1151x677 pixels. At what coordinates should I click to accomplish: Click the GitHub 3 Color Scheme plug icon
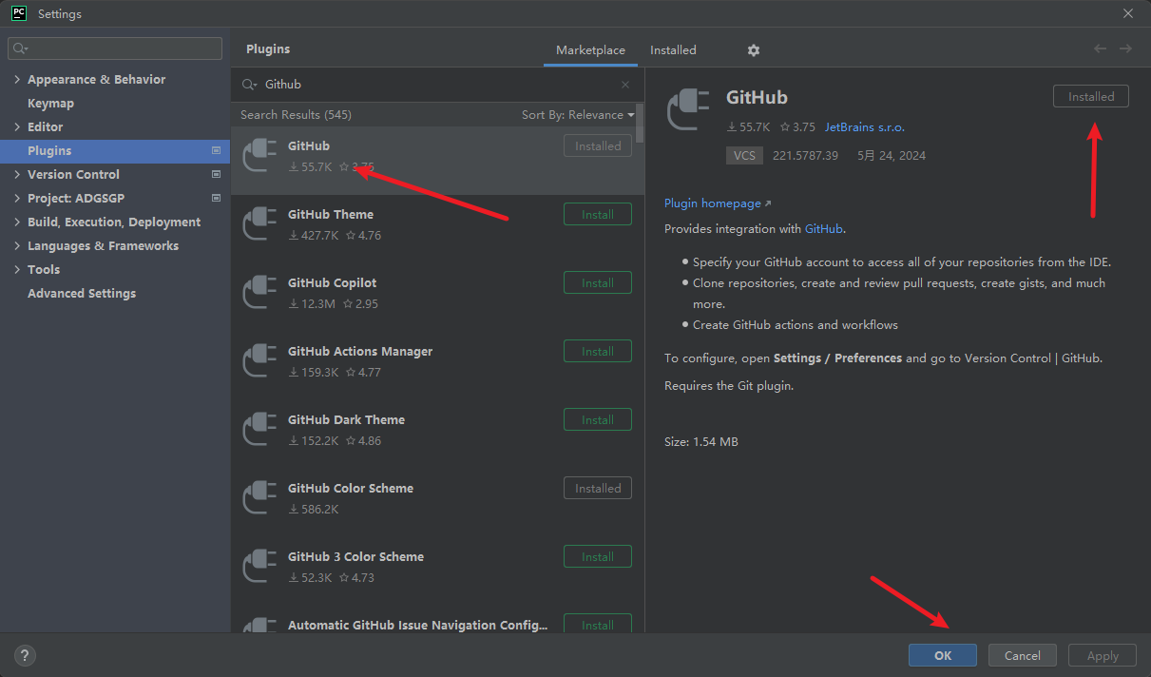point(259,566)
